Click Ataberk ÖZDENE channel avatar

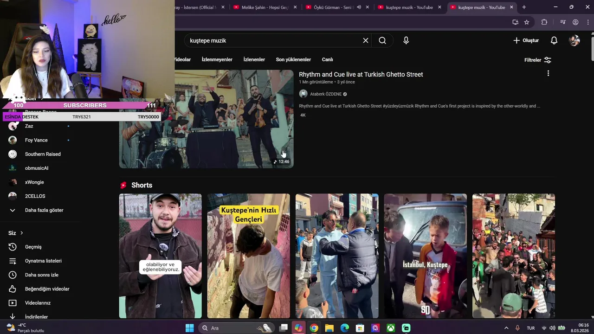[x=303, y=94]
